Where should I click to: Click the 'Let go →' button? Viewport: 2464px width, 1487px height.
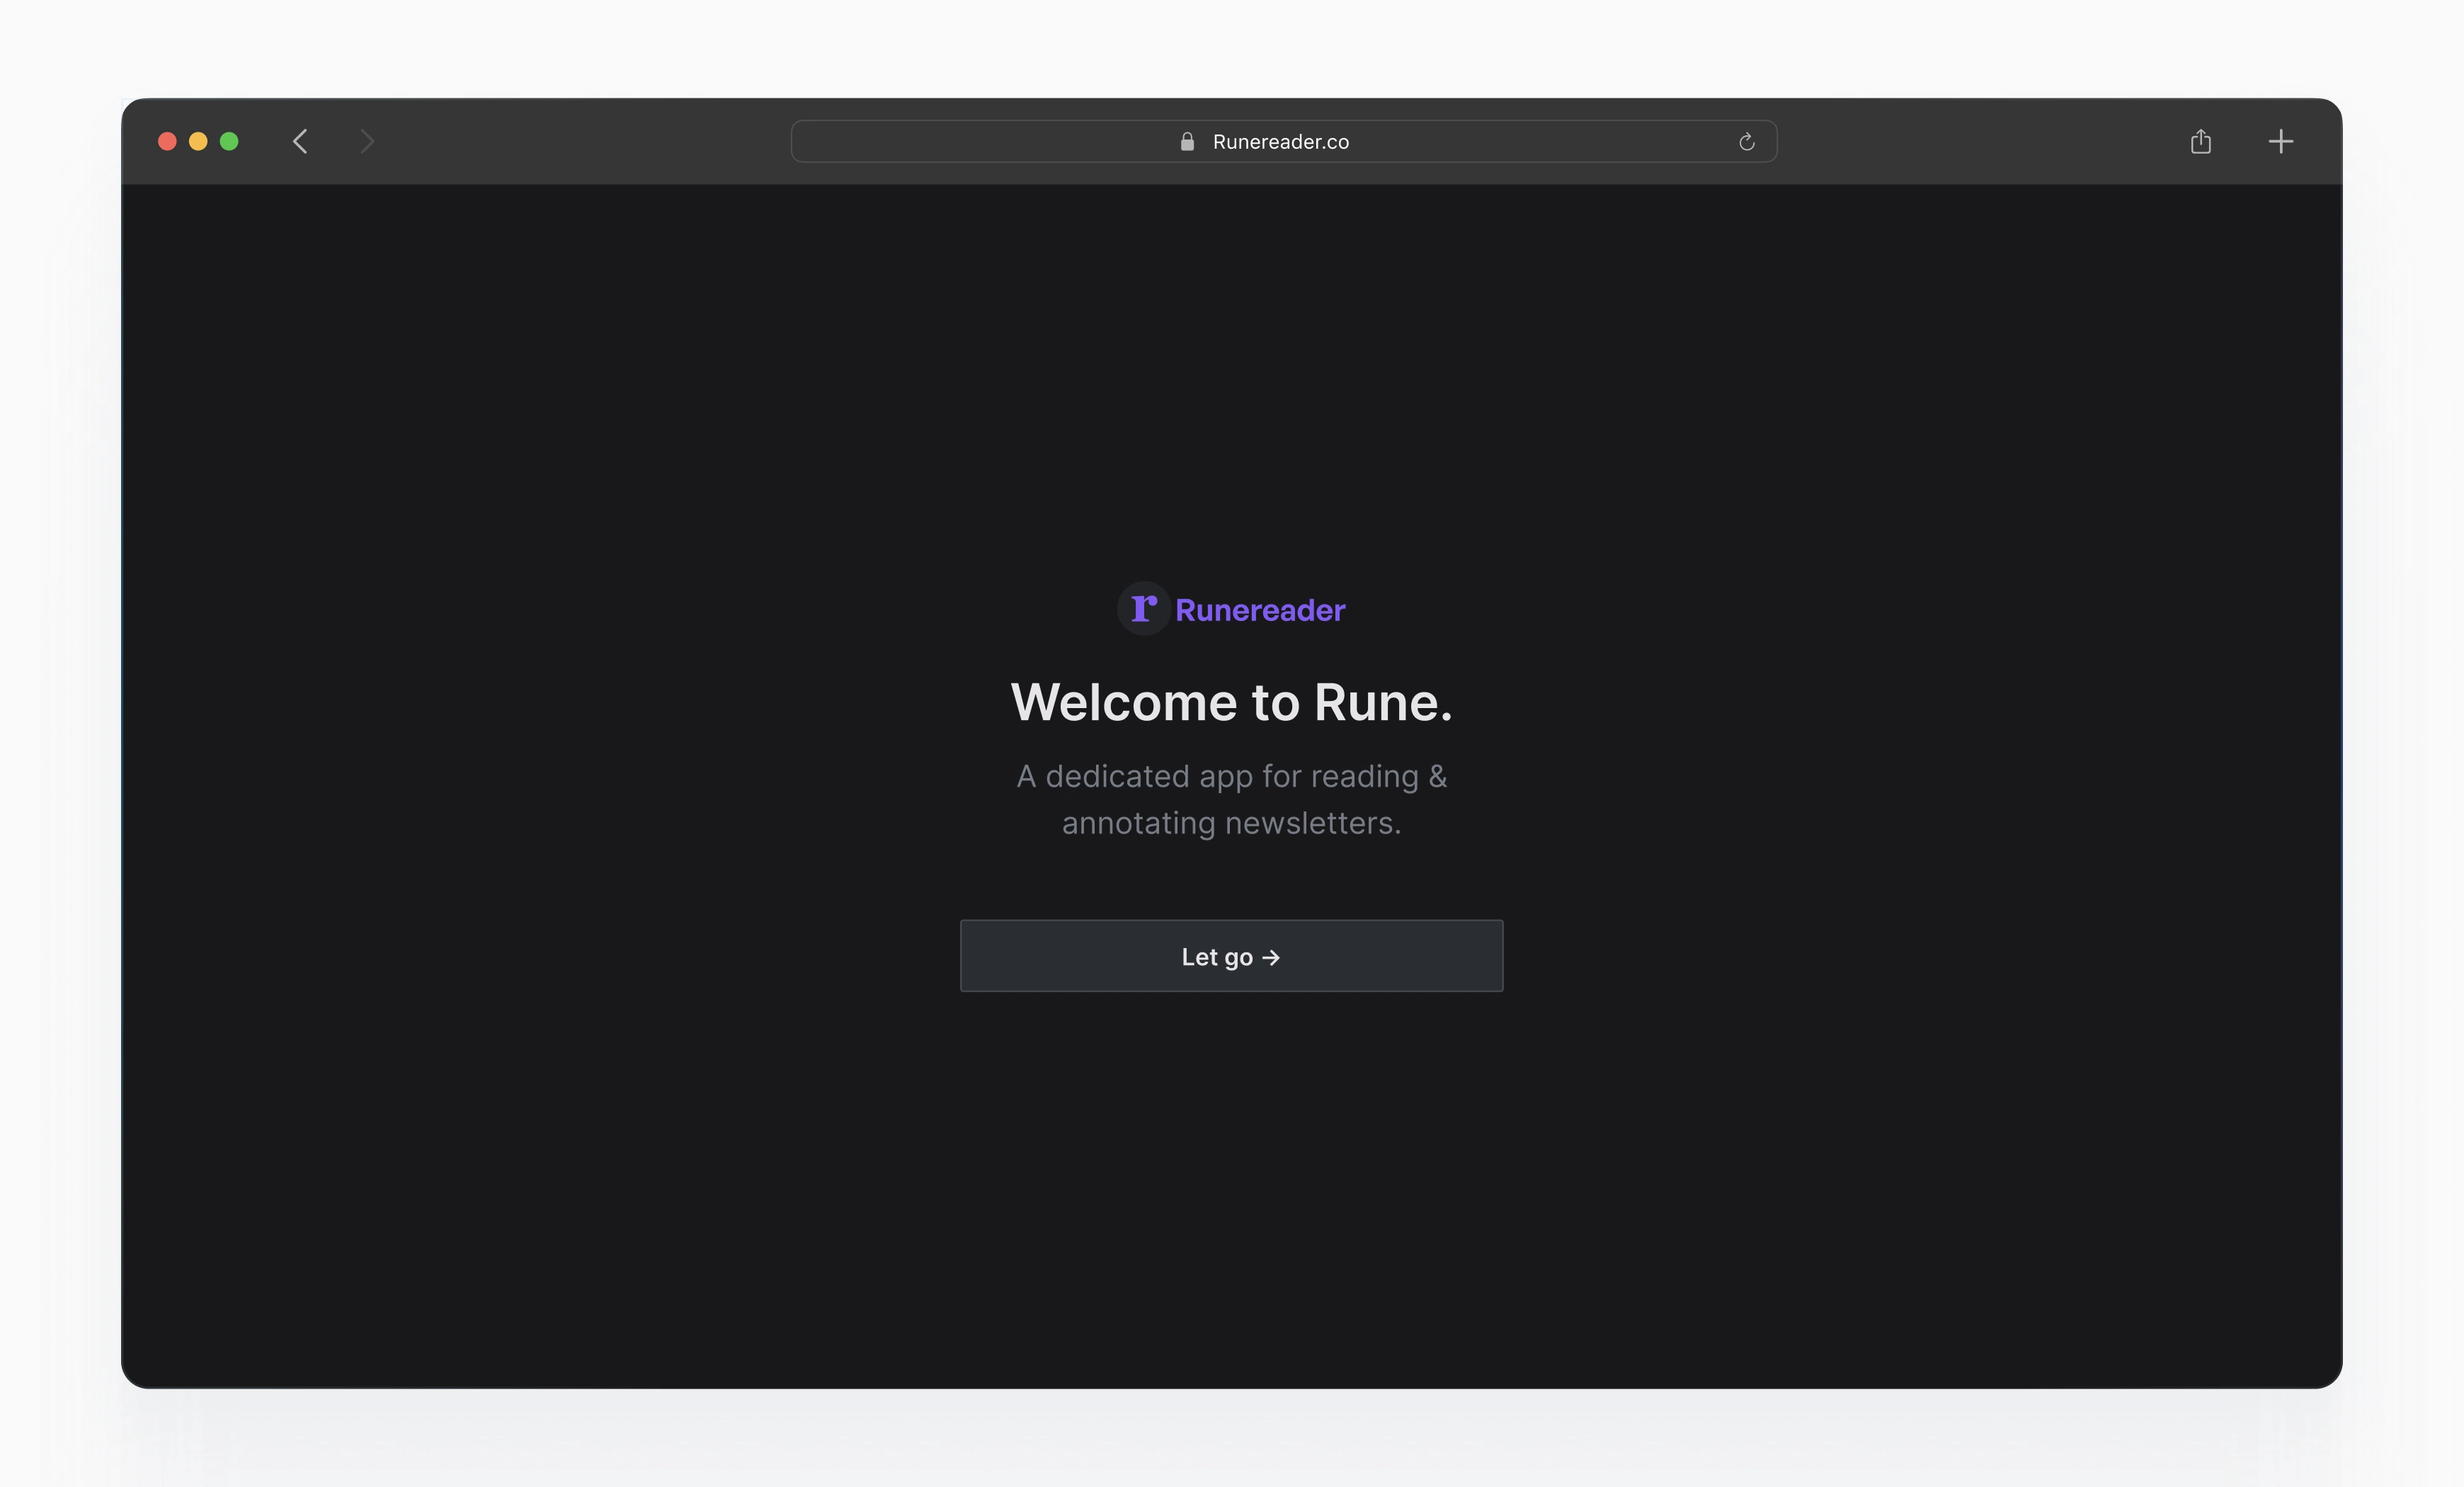pos(1231,956)
